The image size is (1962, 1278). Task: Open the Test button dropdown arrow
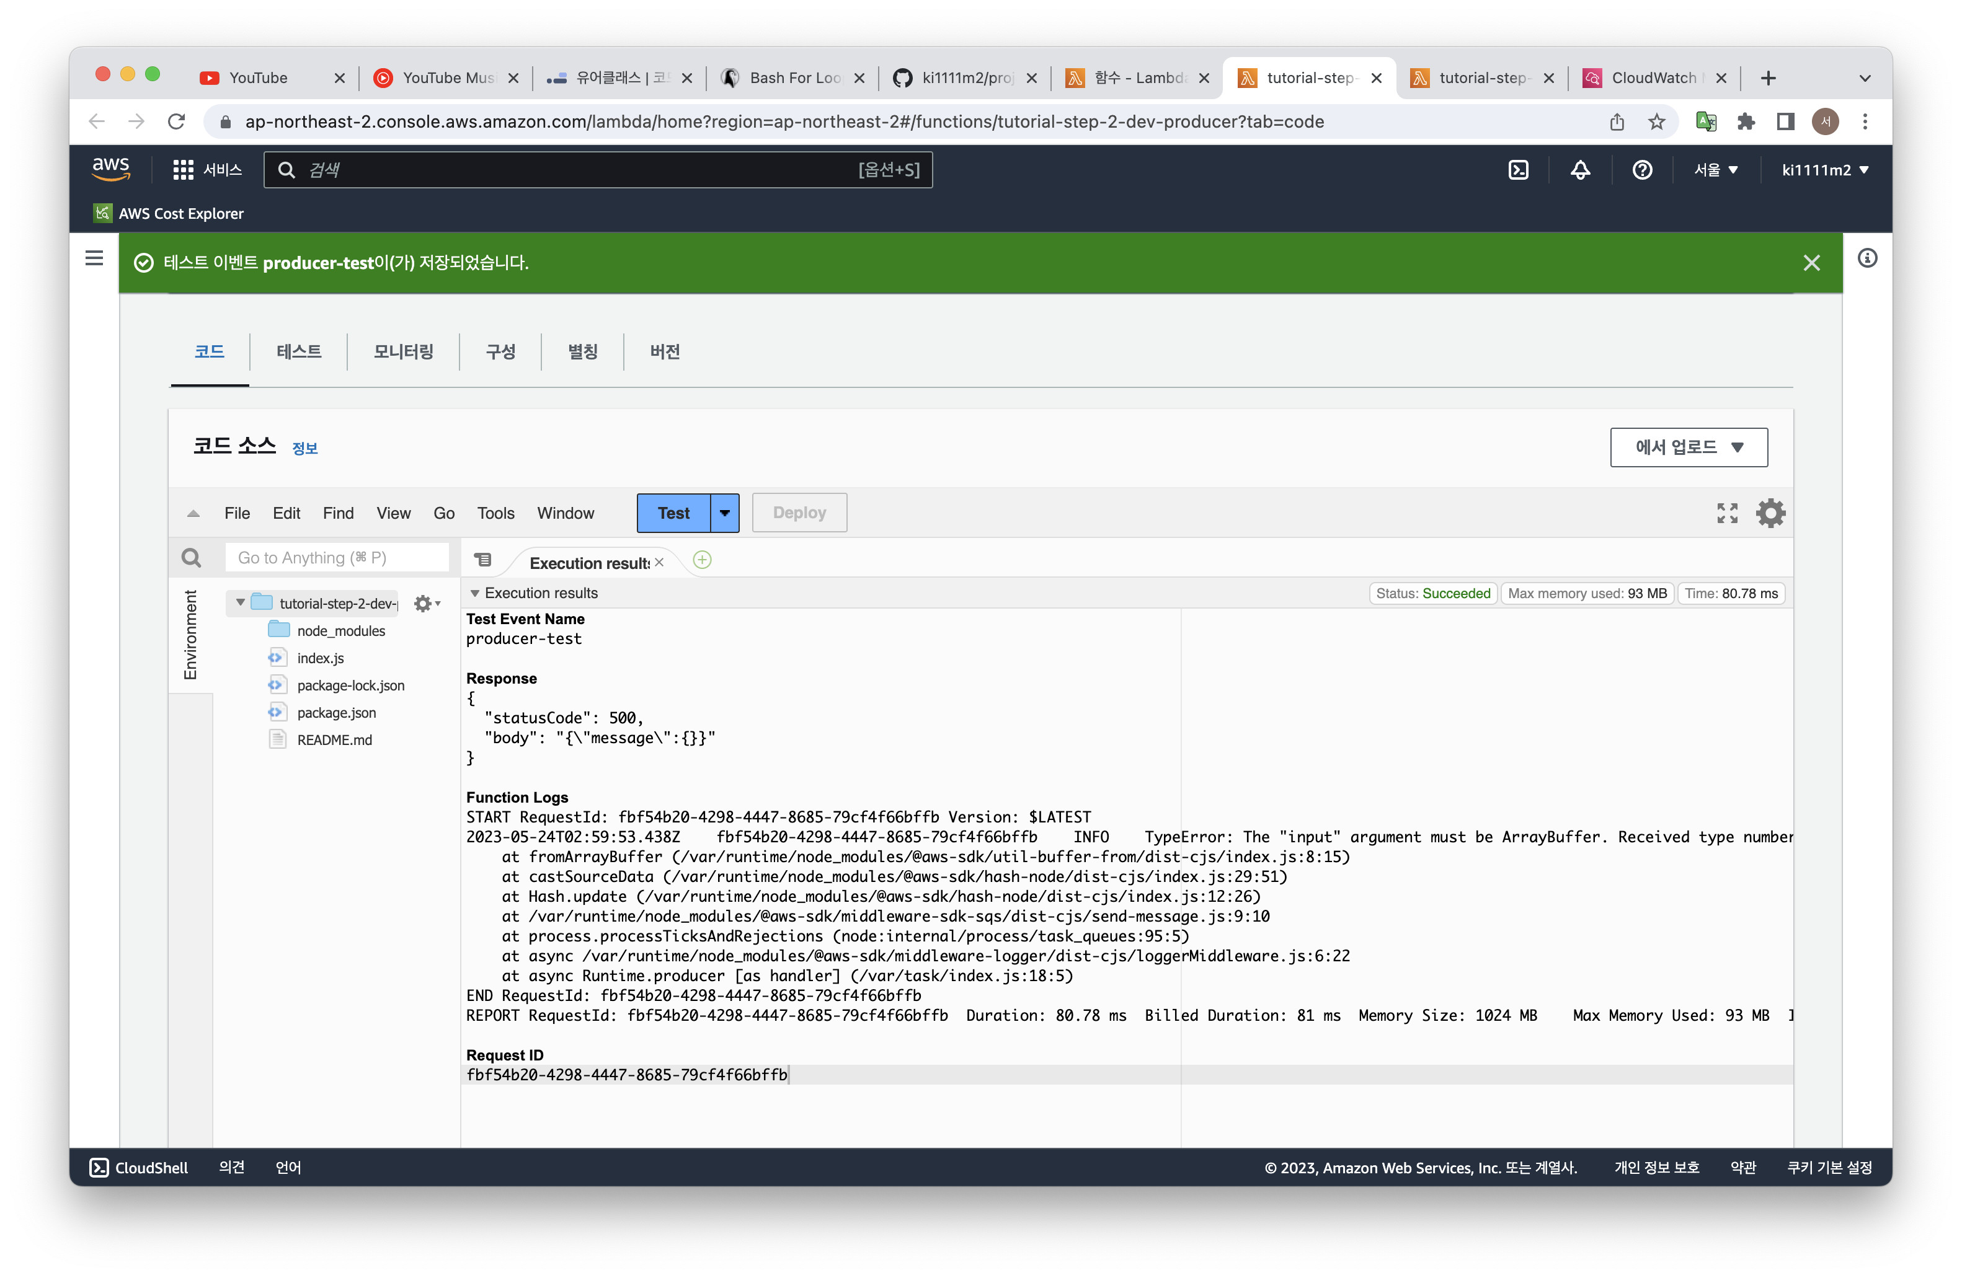click(725, 513)
